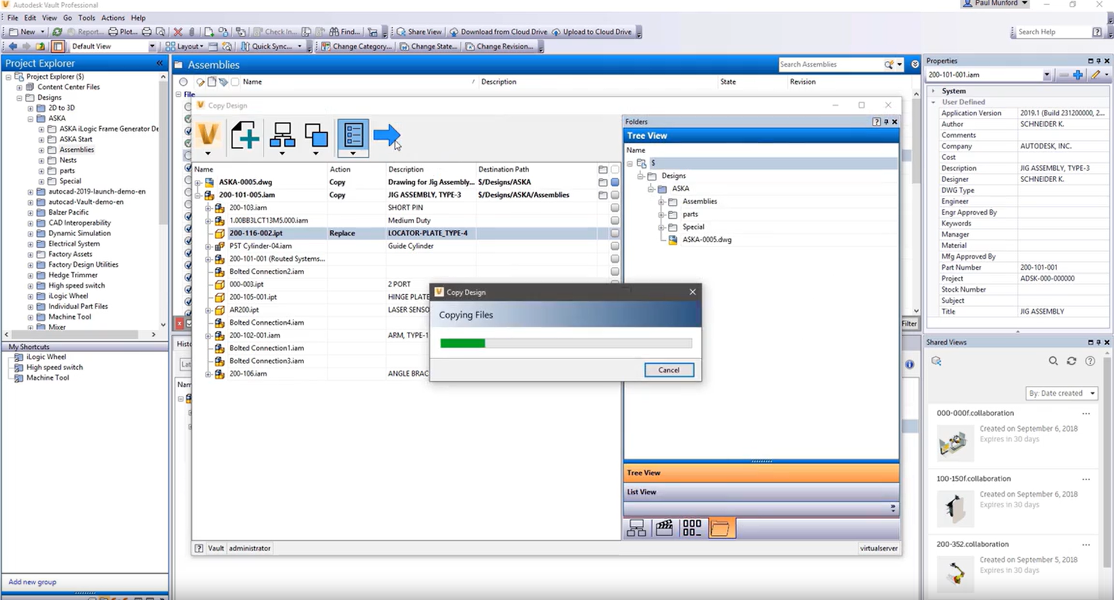Open the Vault V application menu in Copy Design

pyautogui.click(x=208, y=138)
